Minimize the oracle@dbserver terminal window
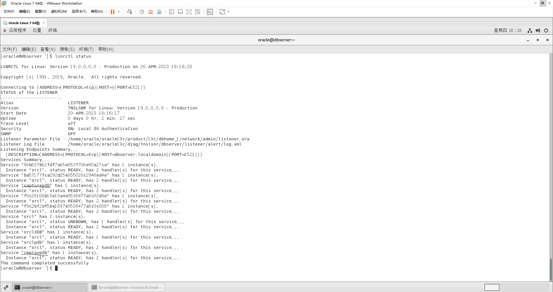 coord(528,40)
